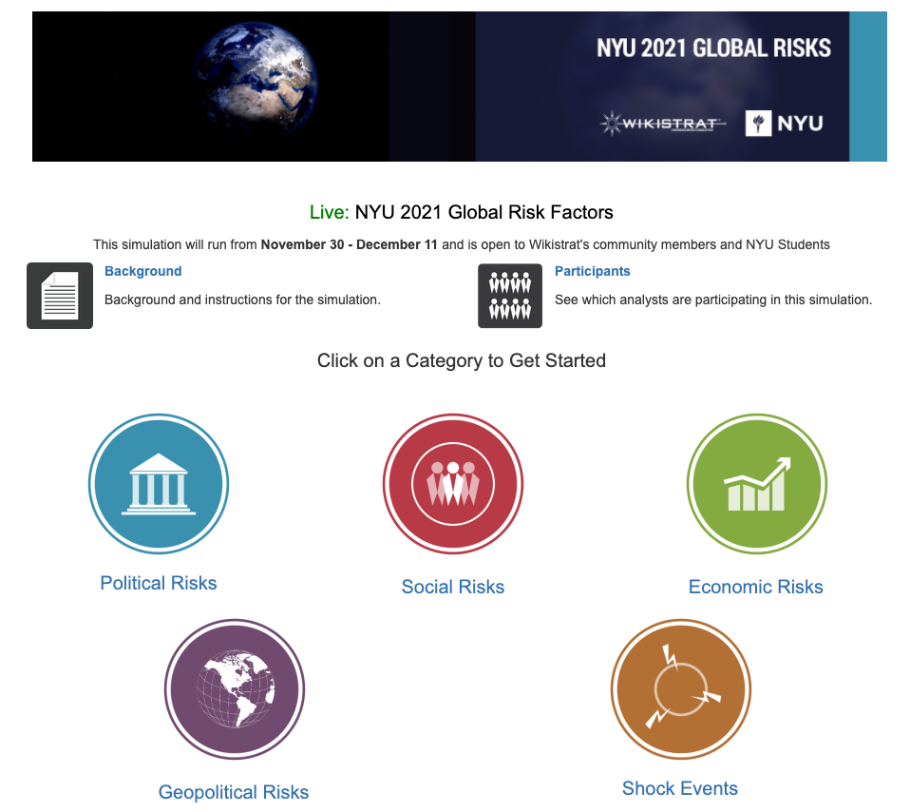Select the green Economic Risks chart icon

757,484
